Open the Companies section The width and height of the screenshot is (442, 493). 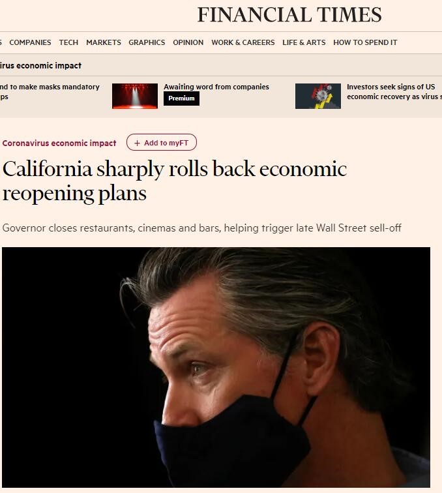click(30, 42)
